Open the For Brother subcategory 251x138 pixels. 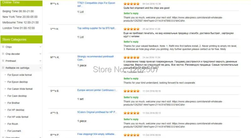point(13,103)
